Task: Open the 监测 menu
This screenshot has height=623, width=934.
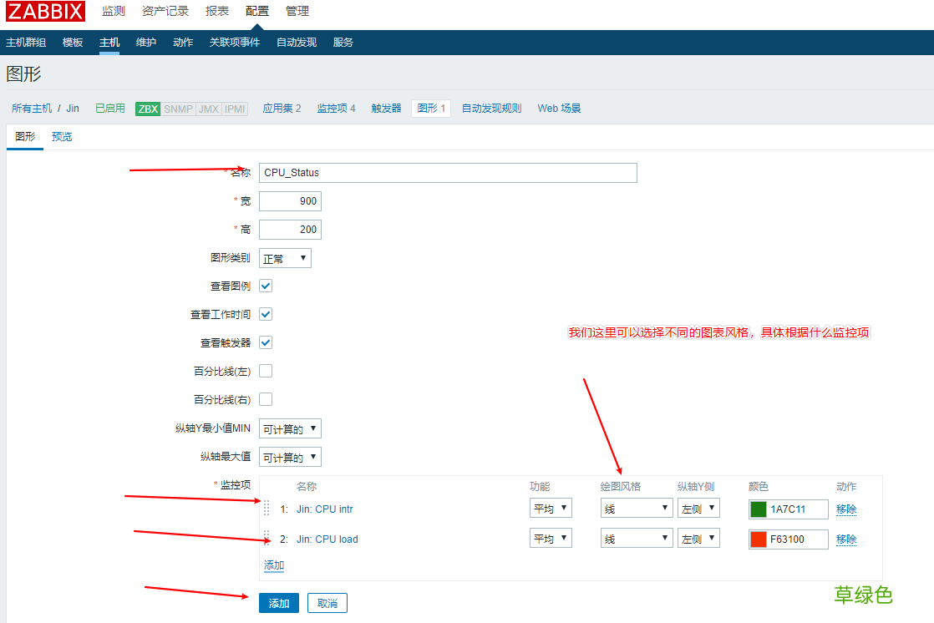Action: 114,12
